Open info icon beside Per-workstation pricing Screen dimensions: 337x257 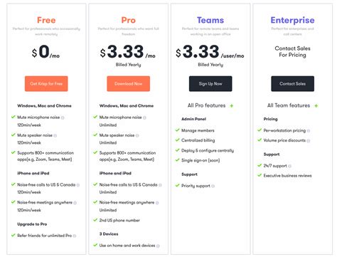coord(309,131)
